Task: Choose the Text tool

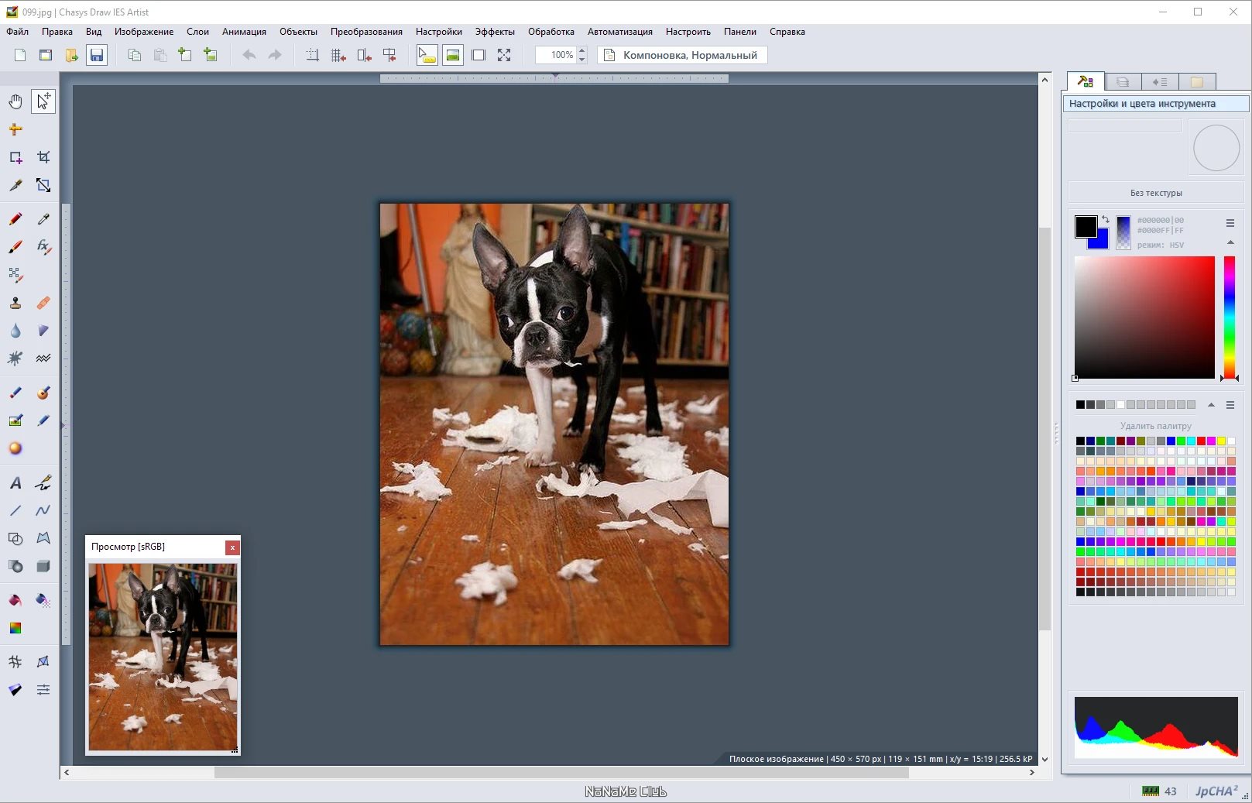Action: point(15,483)
